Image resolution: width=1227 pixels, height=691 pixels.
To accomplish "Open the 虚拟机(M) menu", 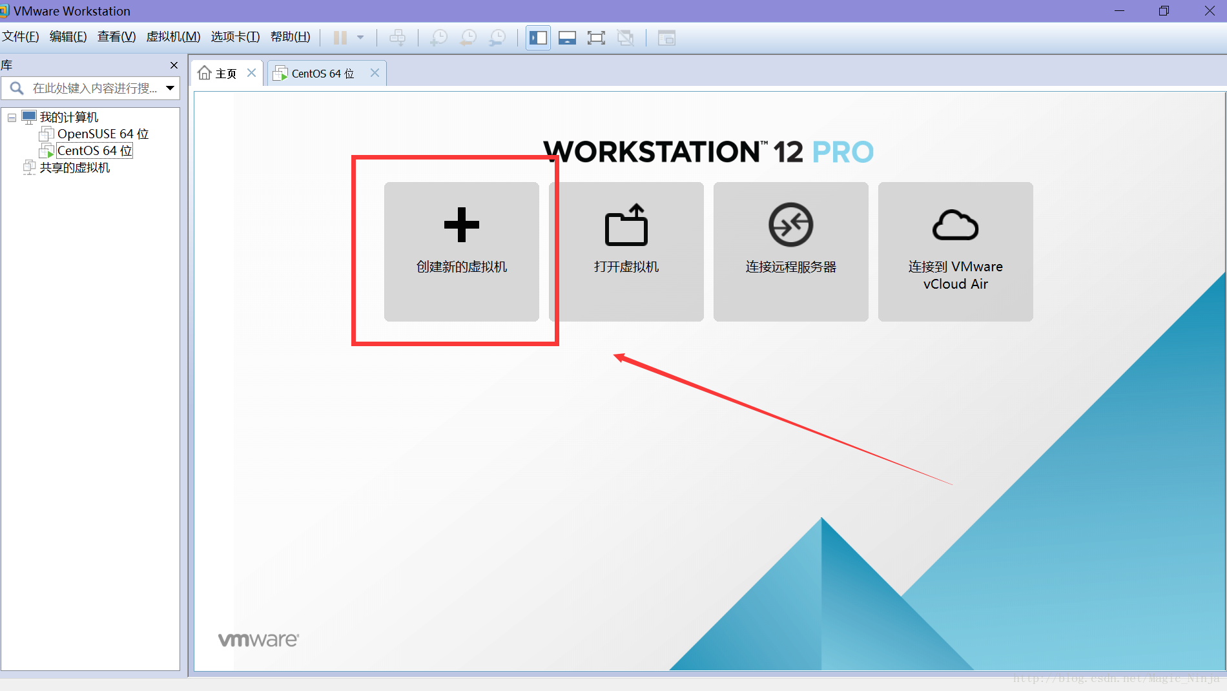I will coord(173,37).
